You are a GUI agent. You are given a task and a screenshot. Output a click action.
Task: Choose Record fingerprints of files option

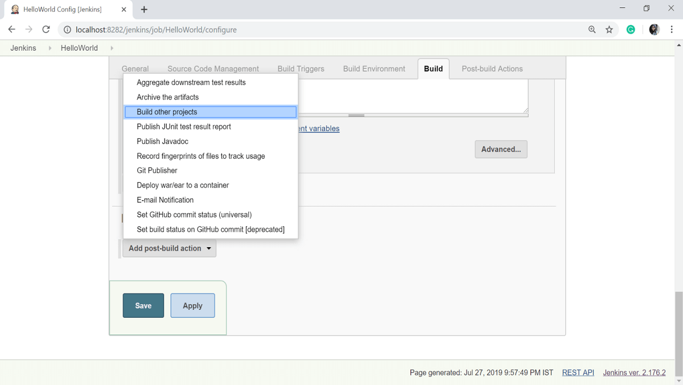[x=211, y=156]
